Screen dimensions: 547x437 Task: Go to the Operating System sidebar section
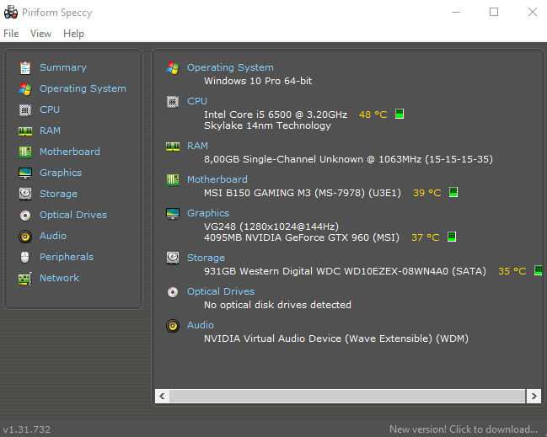83,88
